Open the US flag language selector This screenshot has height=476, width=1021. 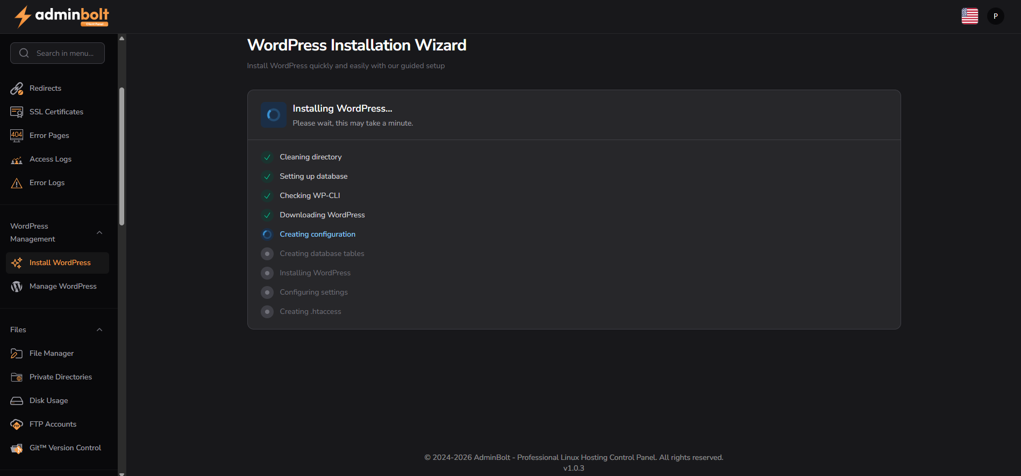(969, 16)
